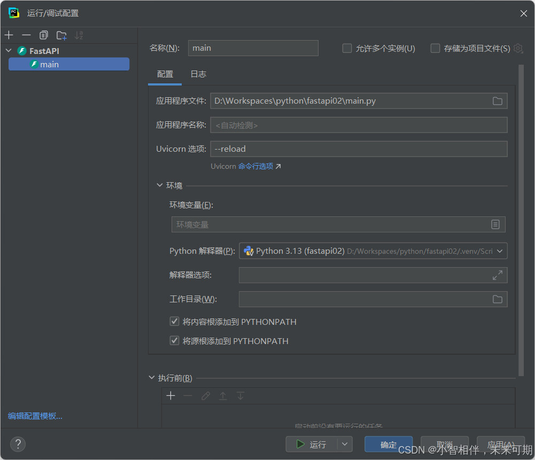
Task: Click the 应用程序名称 field
Action: pos(359,125)
